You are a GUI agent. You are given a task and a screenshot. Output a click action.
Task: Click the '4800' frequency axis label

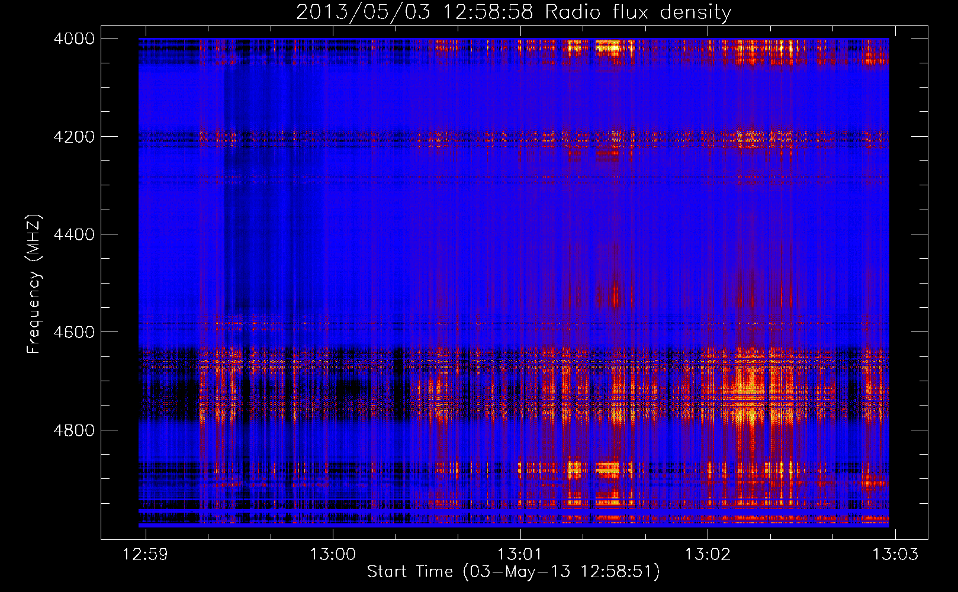pos(74,430)
